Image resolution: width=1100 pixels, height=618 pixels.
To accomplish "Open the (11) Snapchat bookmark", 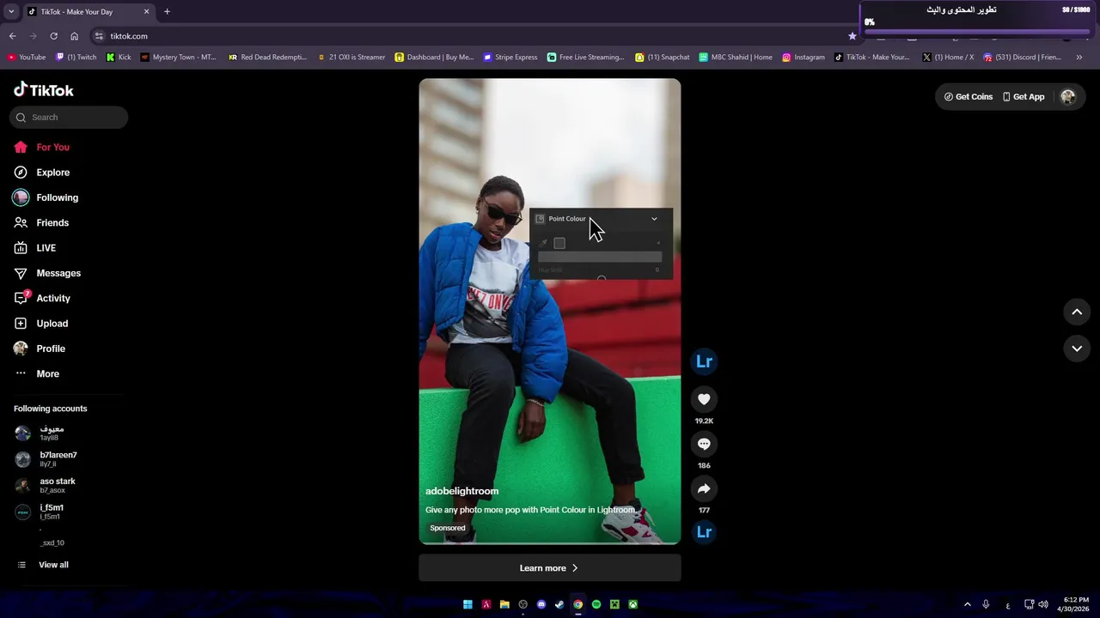I will [663, 58].
